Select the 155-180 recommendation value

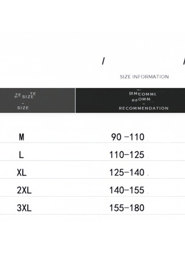(127, 208)
